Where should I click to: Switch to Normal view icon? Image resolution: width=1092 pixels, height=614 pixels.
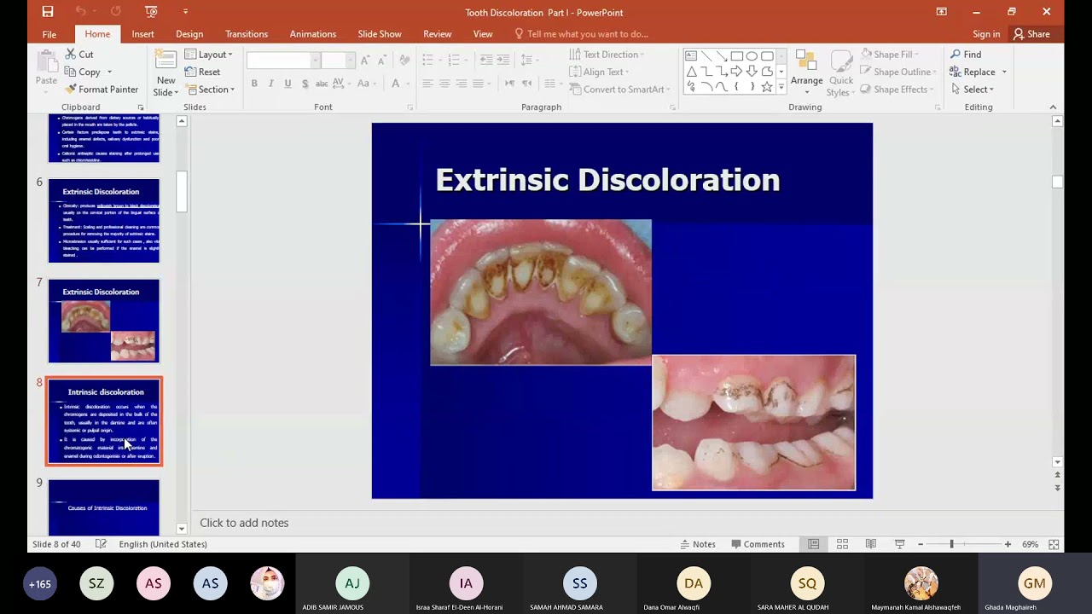(x=814, y=544)
